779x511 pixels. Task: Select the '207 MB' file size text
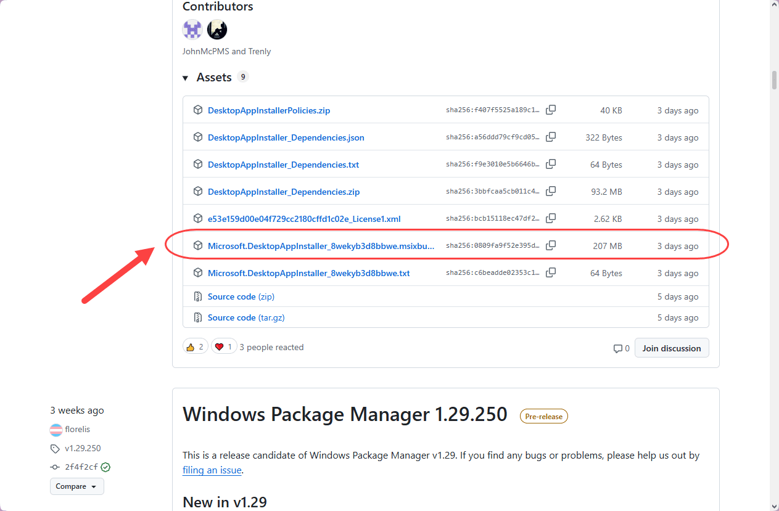[608, 246]
